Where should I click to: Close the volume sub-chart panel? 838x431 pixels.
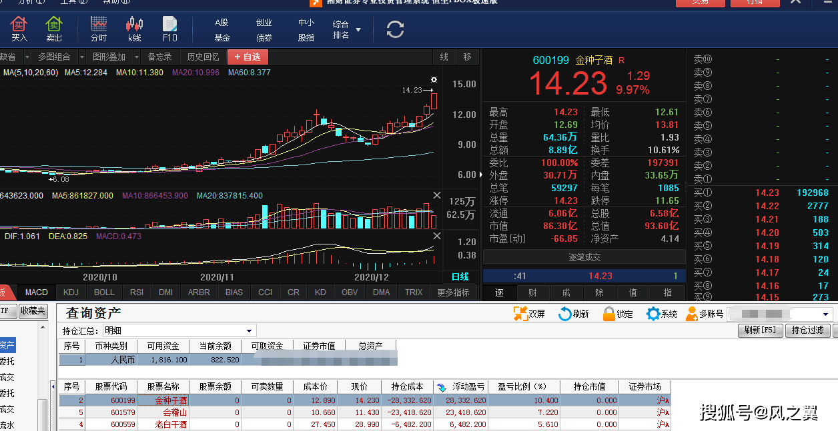437,195
